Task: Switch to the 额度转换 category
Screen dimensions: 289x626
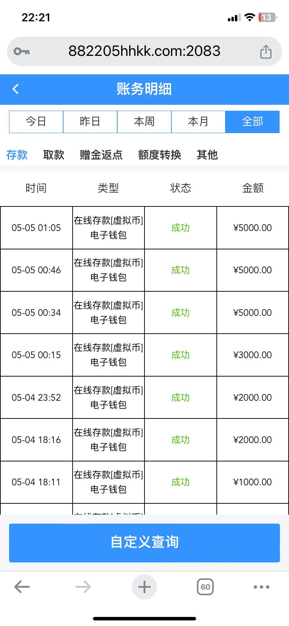Action: [160, 155]
